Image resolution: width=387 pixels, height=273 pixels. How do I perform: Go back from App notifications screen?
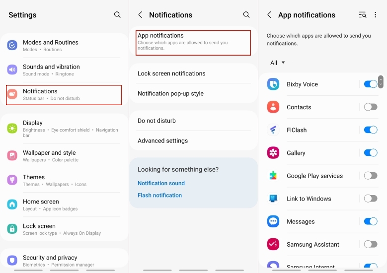point(269,15)
